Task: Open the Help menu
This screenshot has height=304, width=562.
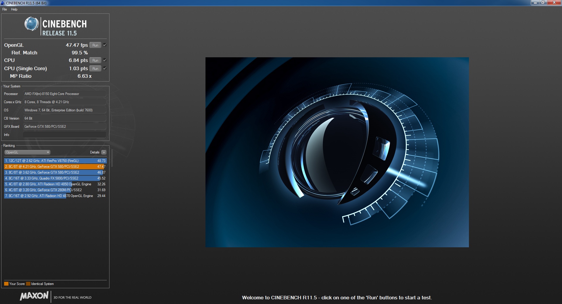Action: point(14,9)
